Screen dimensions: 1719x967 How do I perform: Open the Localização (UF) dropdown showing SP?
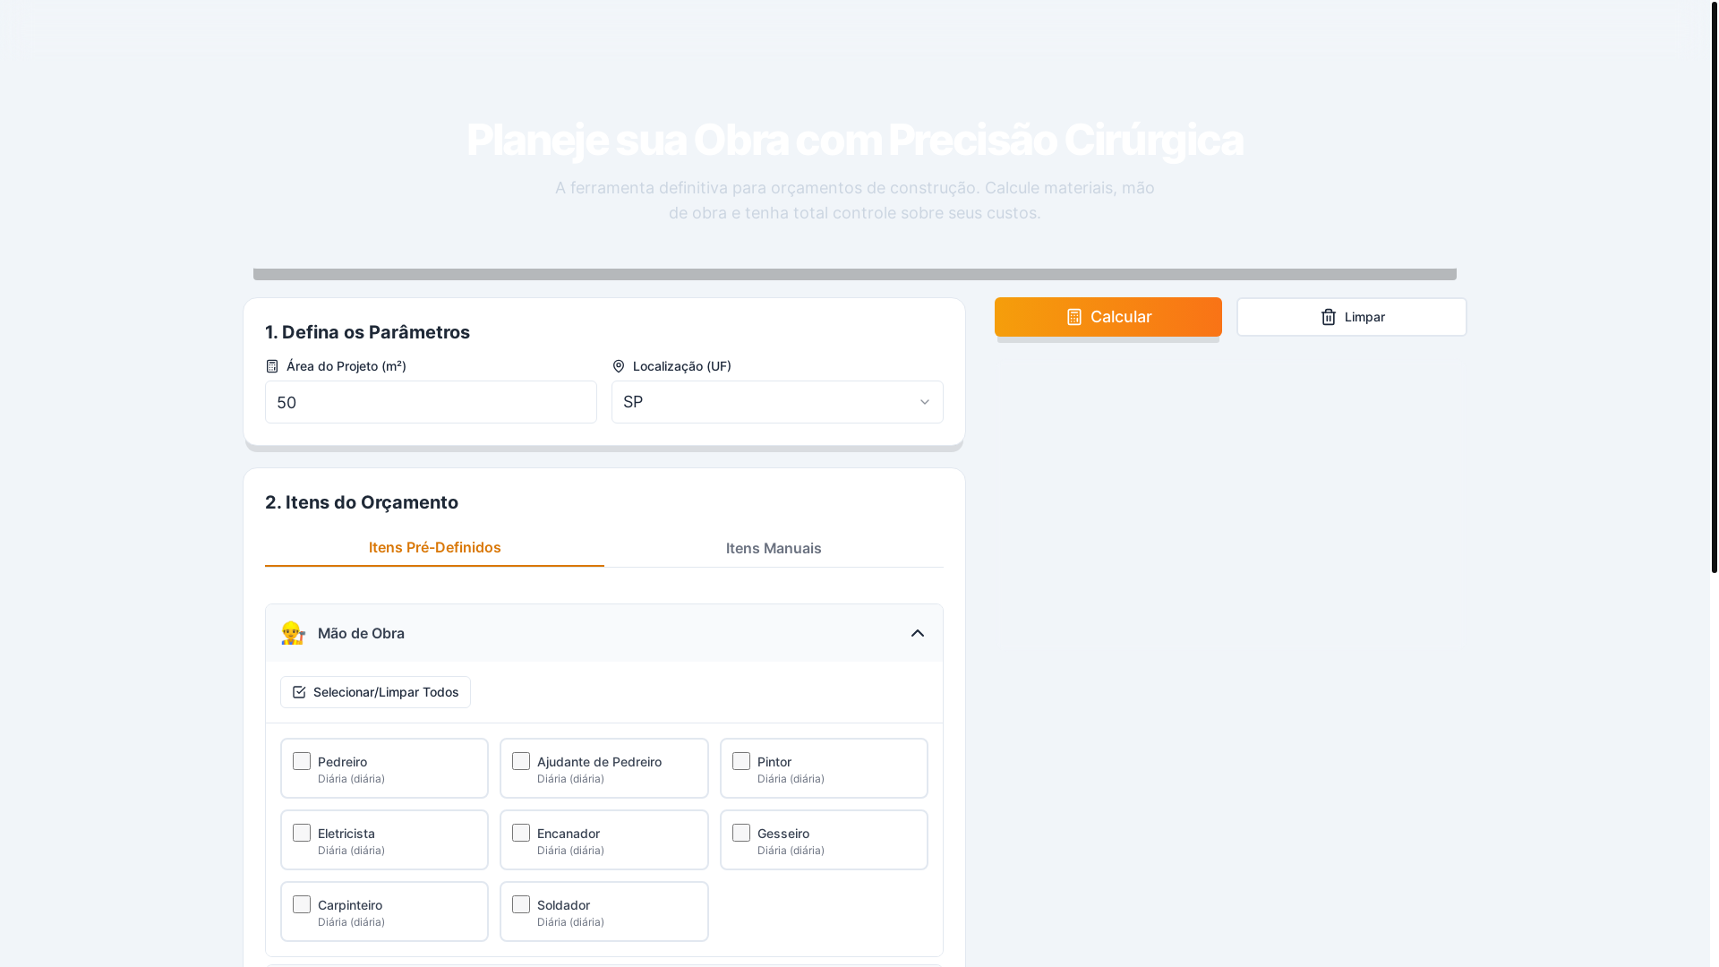coord(777,402)
